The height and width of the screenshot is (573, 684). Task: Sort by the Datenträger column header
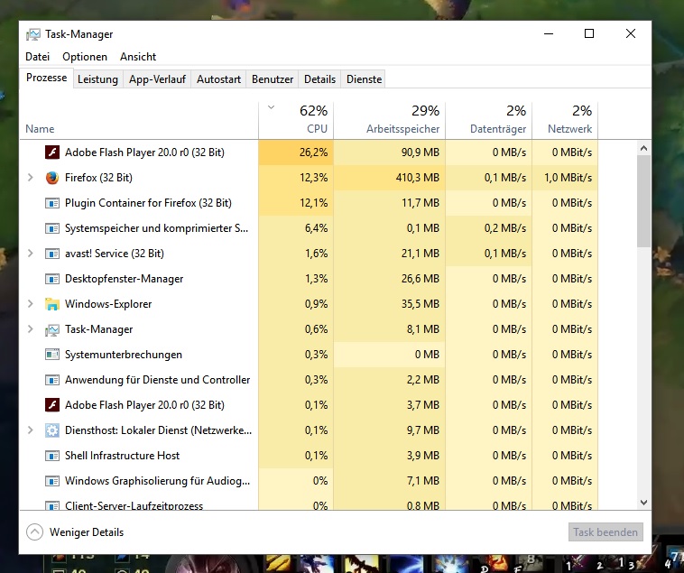[x=488, y=120]
